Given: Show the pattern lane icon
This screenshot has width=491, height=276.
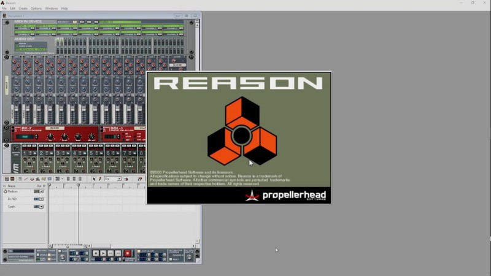Looking at the screenshot, I should [44, 179].
